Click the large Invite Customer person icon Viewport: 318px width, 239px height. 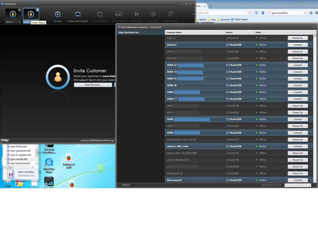58,77
